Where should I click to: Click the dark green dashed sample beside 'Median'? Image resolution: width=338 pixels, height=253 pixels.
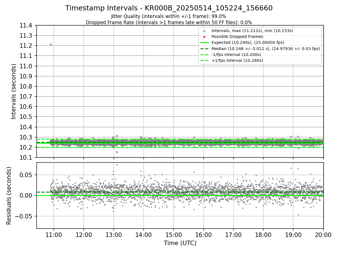204,49
